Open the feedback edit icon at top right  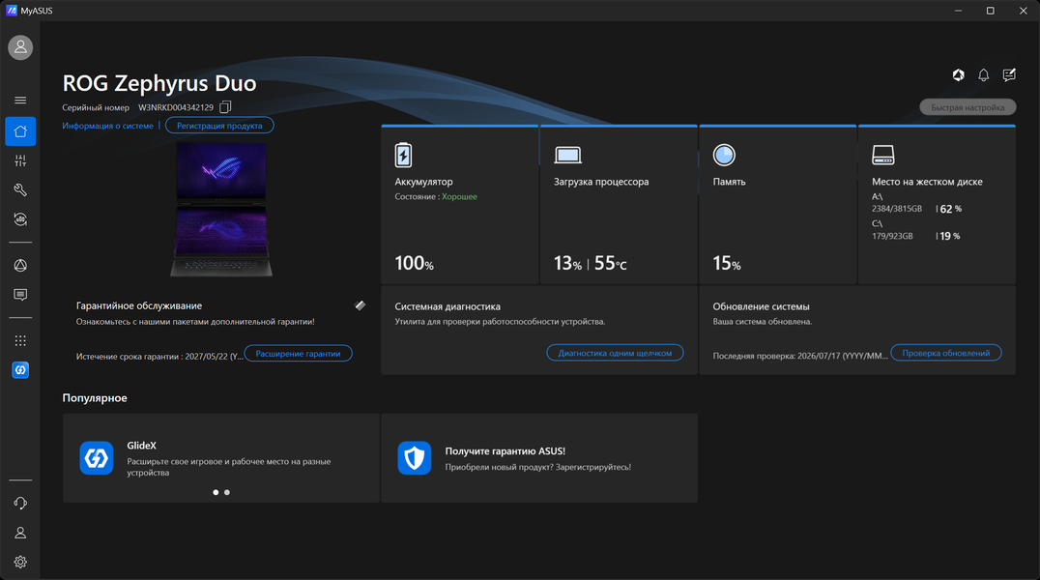(x=1009, y=75)
